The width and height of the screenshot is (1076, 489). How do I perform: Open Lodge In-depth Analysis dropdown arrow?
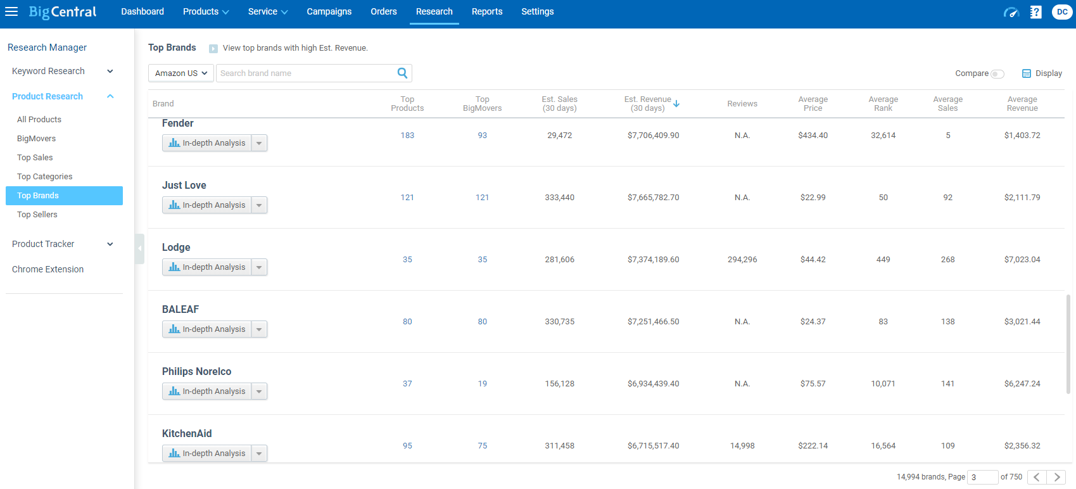(x=259, y=267)
